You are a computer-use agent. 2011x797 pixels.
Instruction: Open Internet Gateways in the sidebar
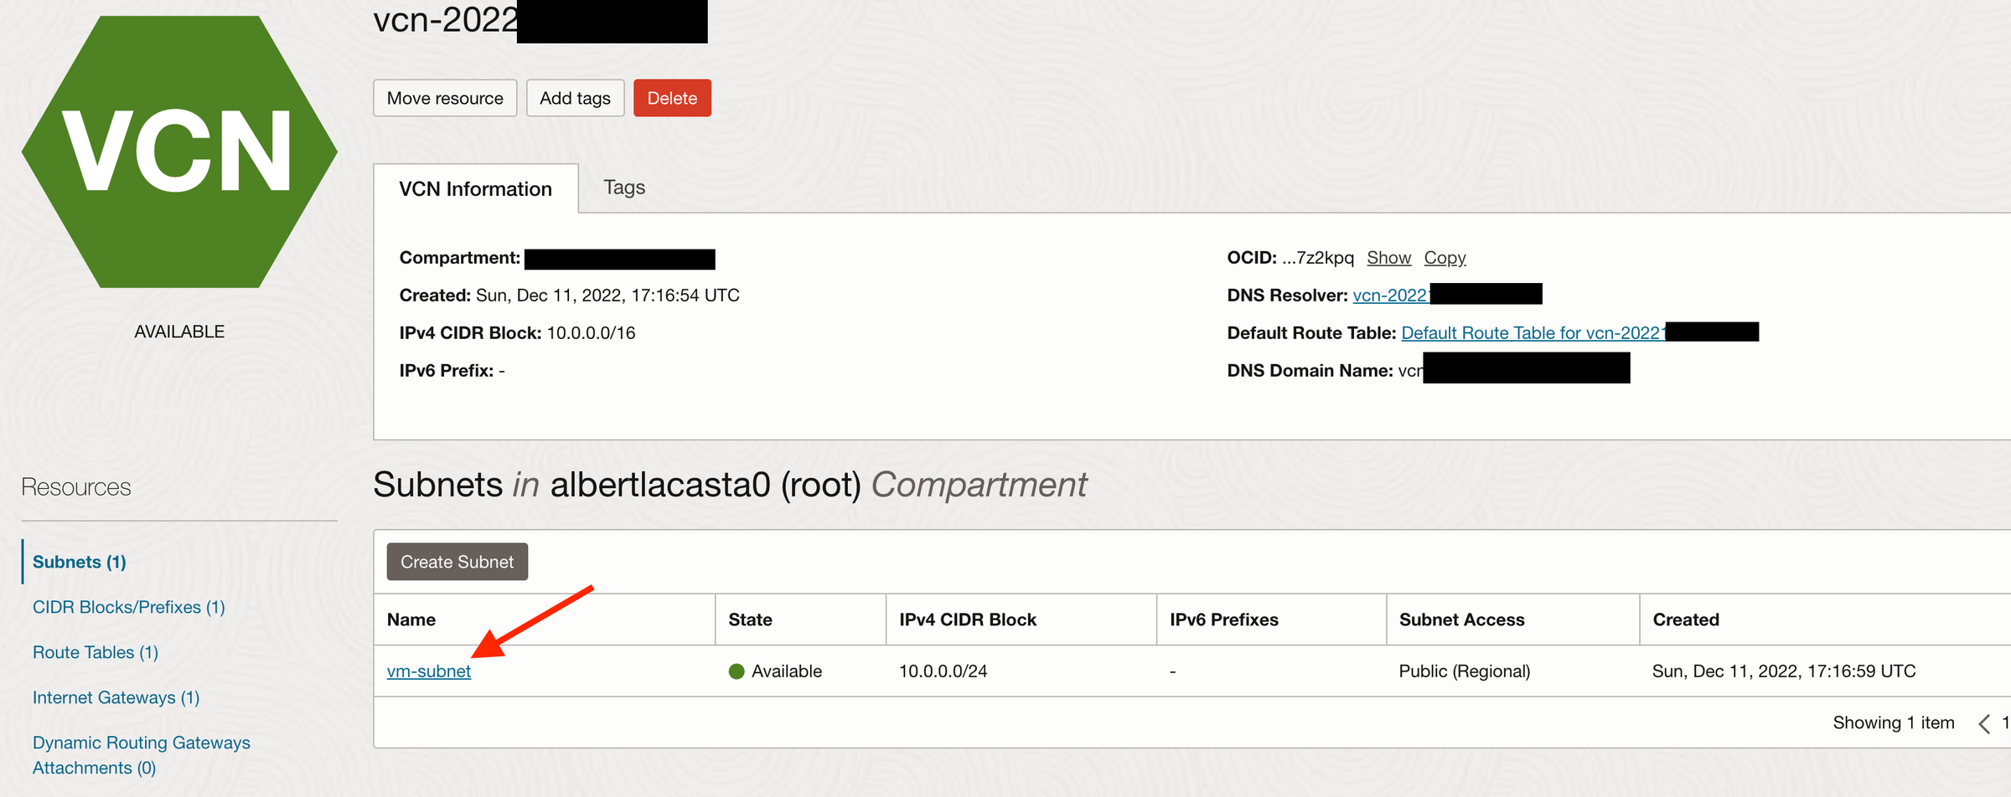point(116,697)
